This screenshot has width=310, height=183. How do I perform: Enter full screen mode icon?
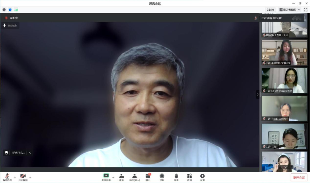pos(306,10)
